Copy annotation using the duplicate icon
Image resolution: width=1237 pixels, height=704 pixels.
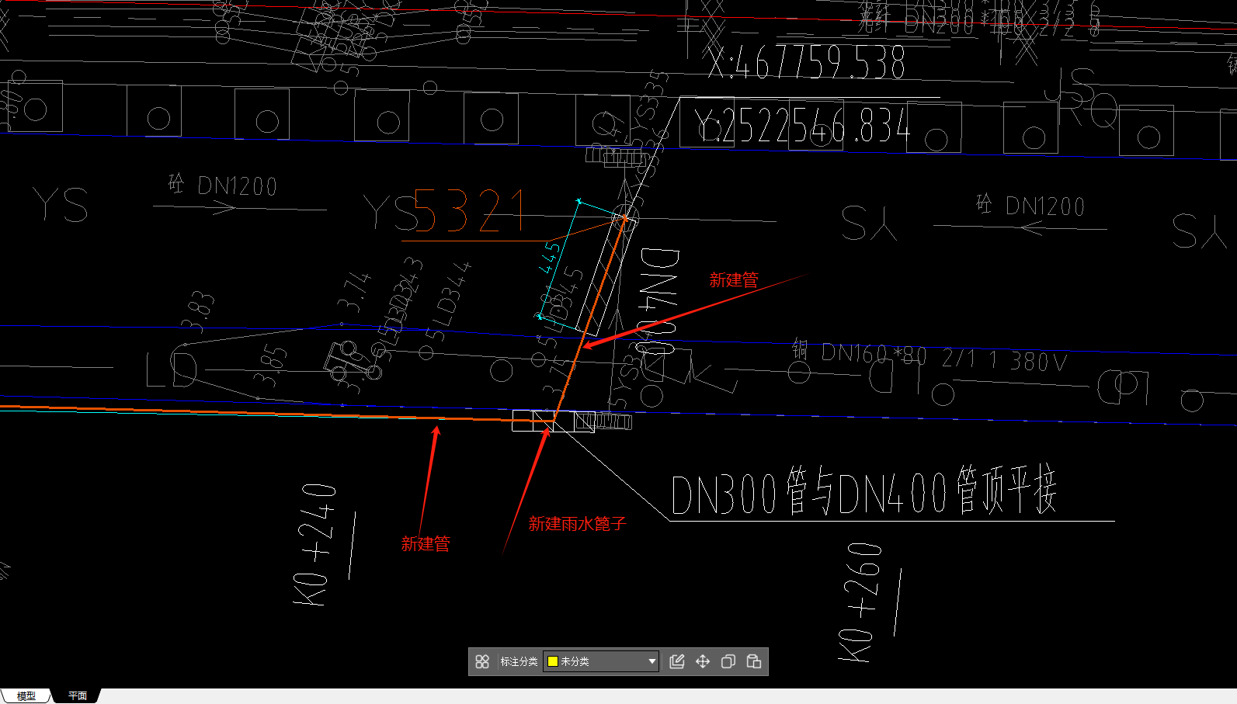click(x=728, y=661)
